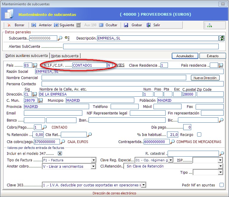This screenshot has height=197, width=229.
Task: Click the Email input field
Action: 53,113
